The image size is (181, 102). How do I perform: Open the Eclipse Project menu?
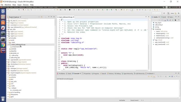[41, 7]
